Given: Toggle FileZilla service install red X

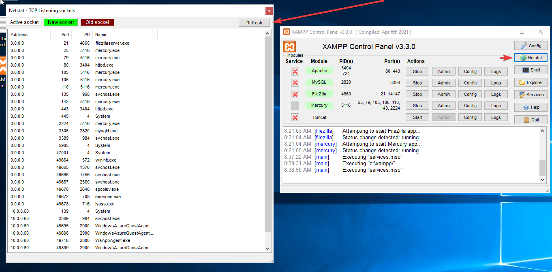Looking at the screenshot, I should (295, 94).
